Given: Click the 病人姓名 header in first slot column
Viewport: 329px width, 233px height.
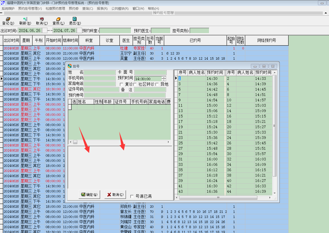Looking at the screenshot, I should point(197,73).
